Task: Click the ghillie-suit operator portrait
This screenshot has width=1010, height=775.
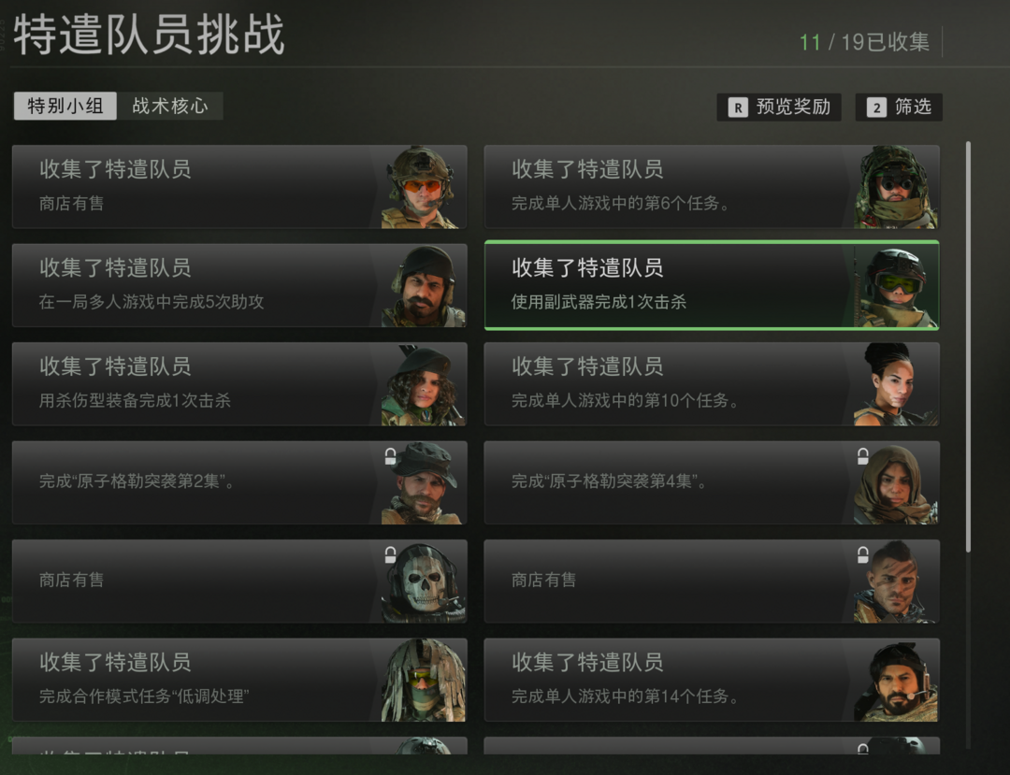Action: (424, 681)
